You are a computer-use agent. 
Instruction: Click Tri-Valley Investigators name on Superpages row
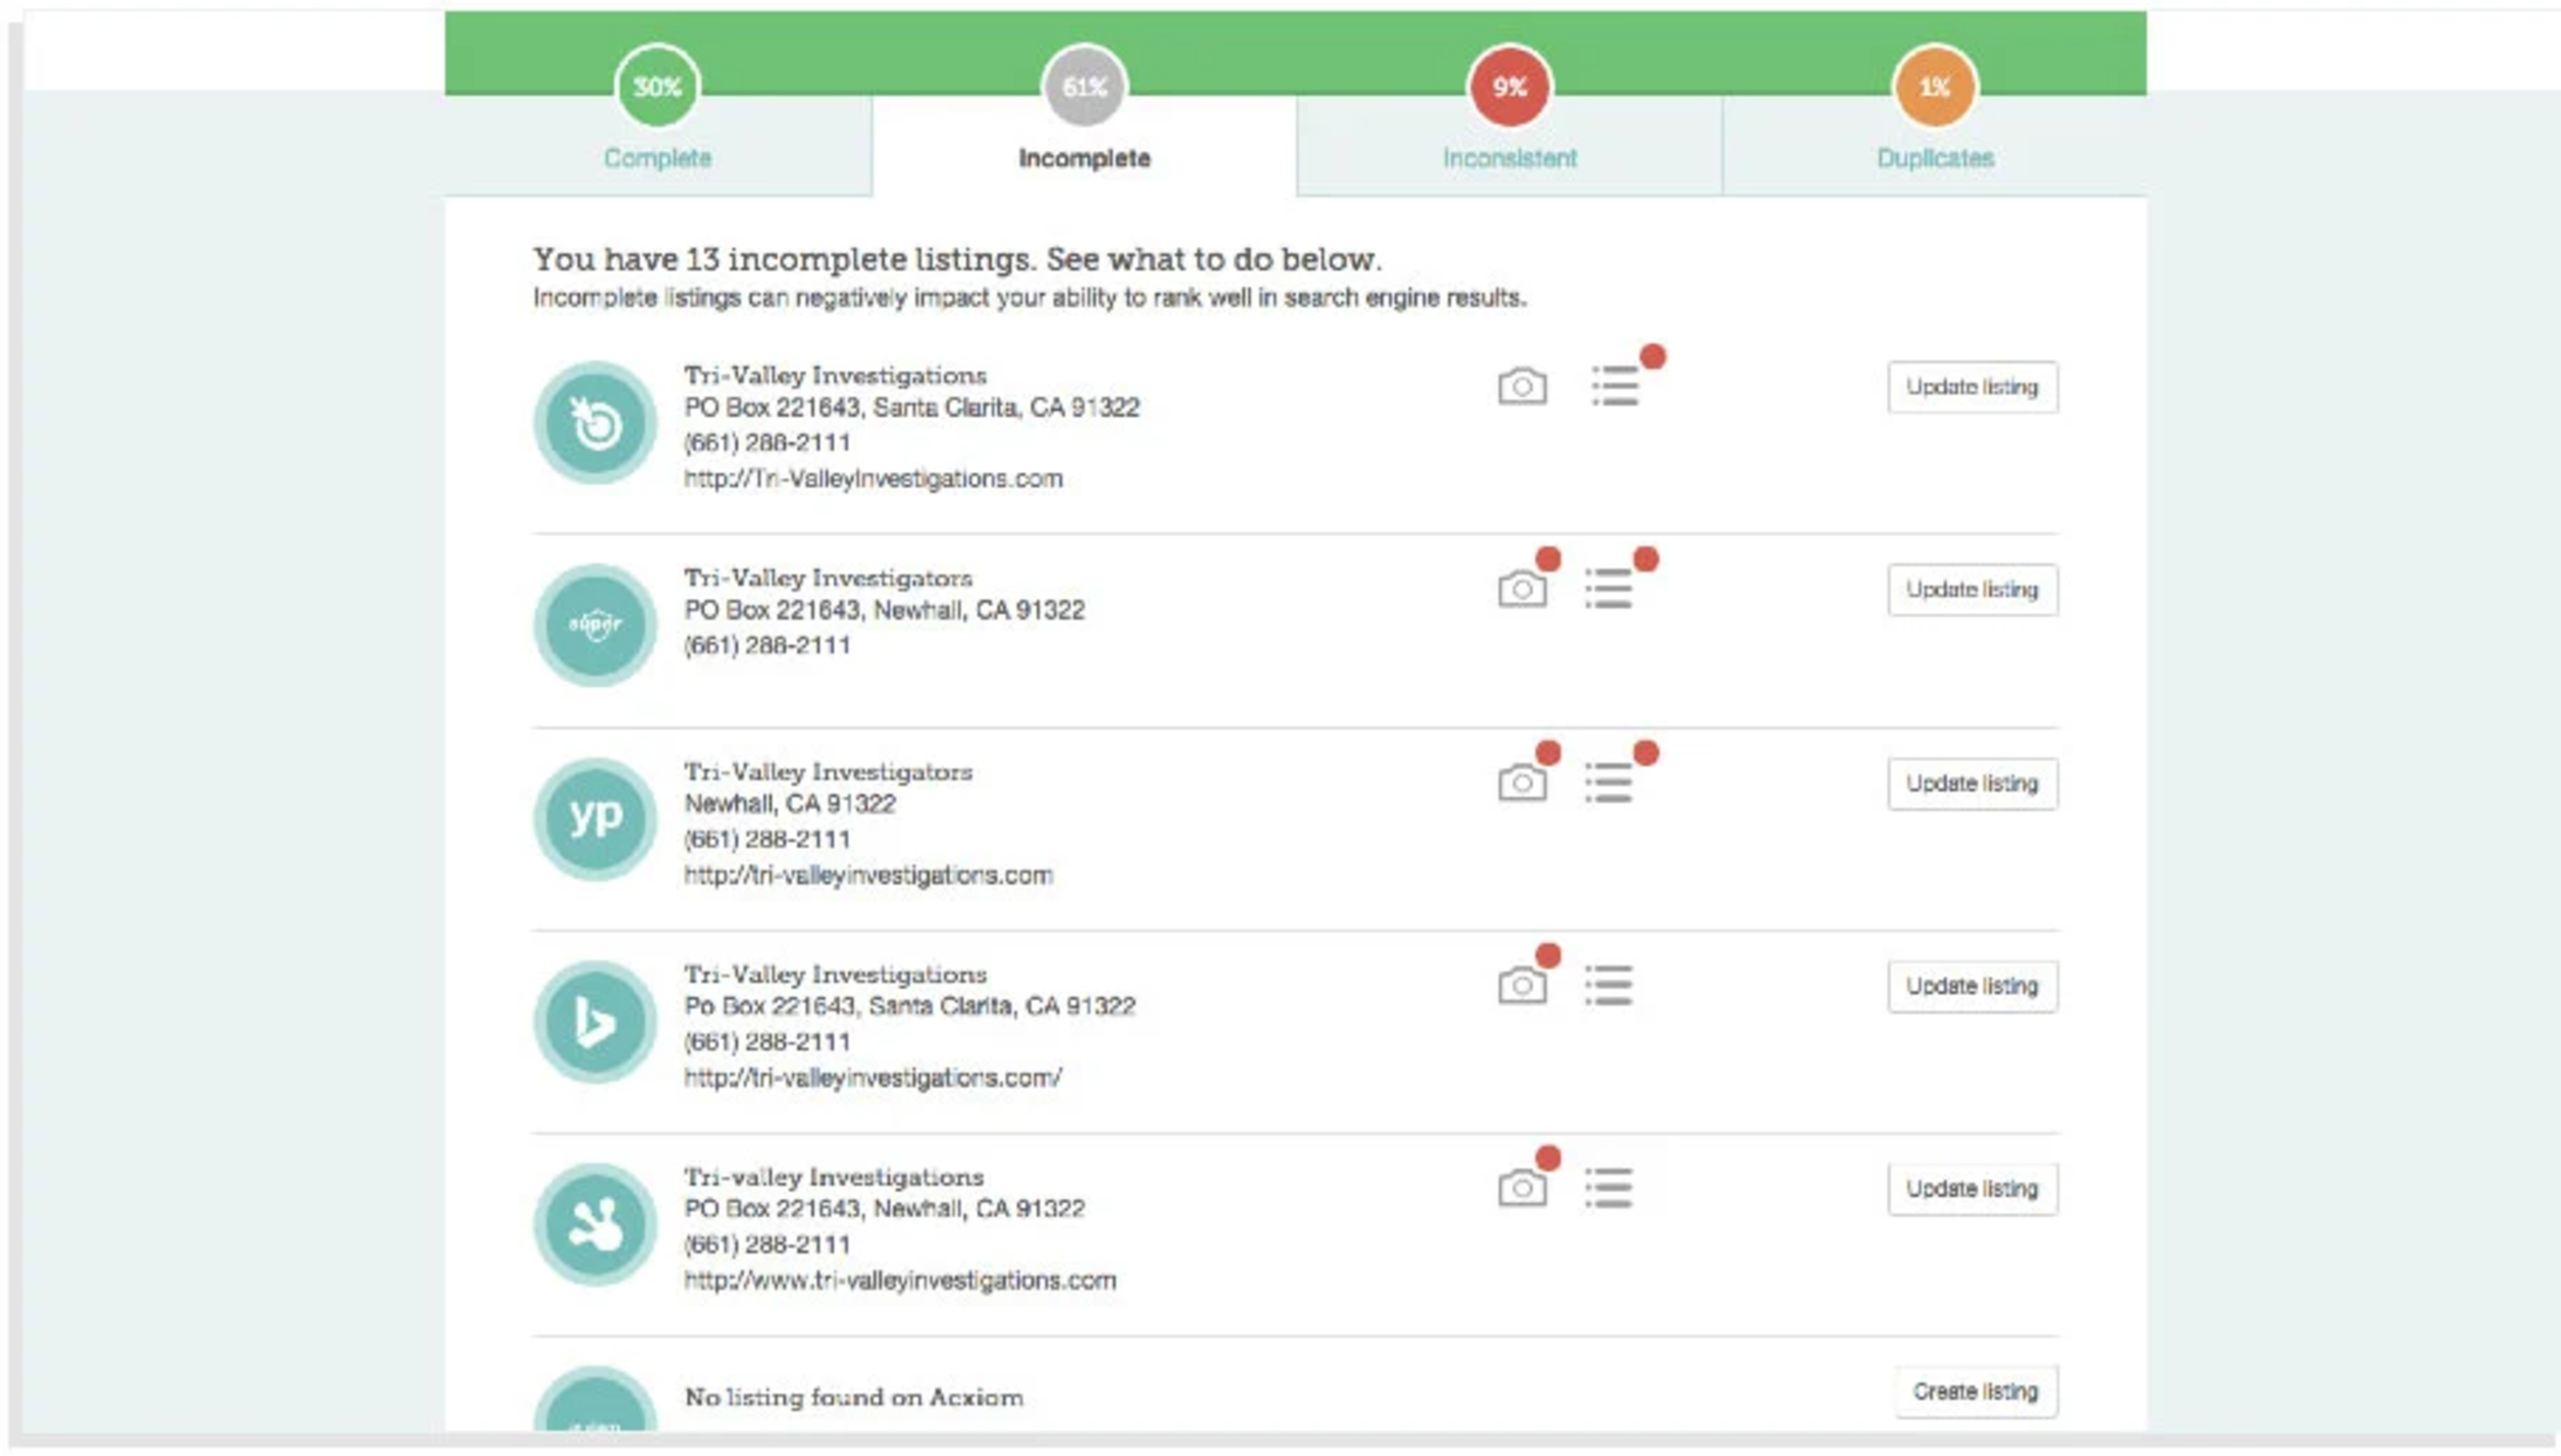coord(828,578)
